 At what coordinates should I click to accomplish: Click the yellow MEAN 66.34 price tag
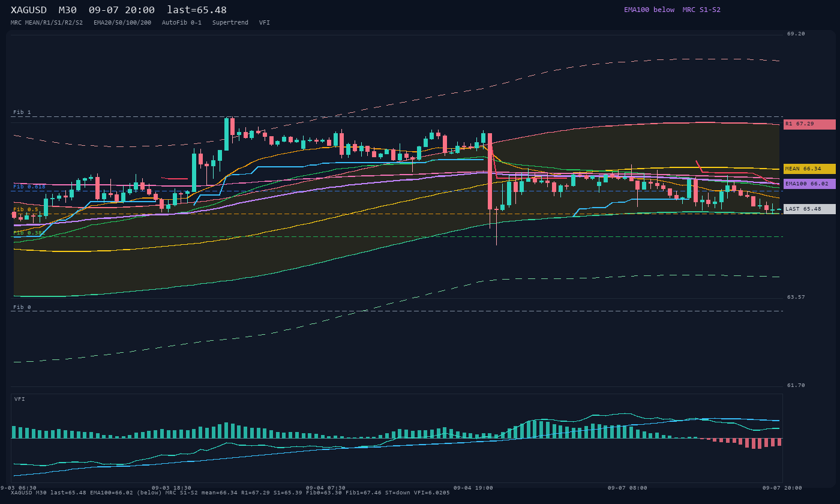pos(809,169)
